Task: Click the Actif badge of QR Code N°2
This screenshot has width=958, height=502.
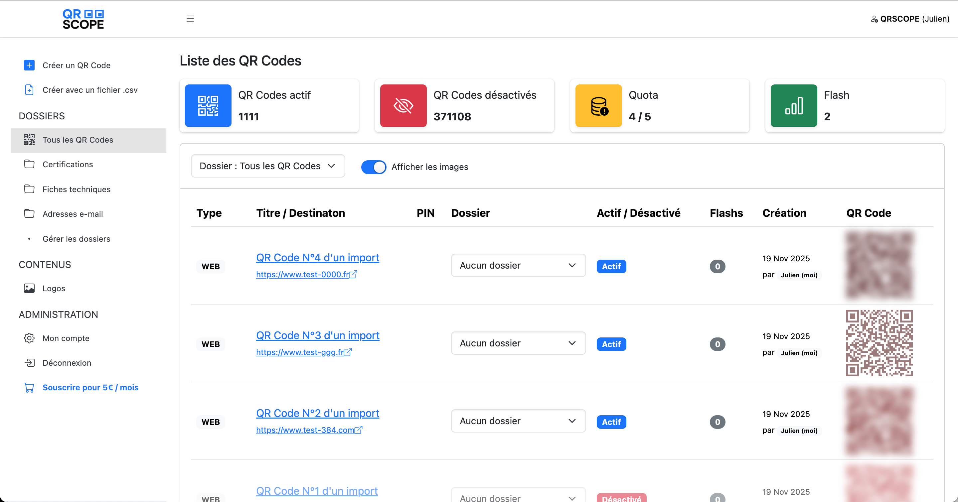Action: (611, 422)
